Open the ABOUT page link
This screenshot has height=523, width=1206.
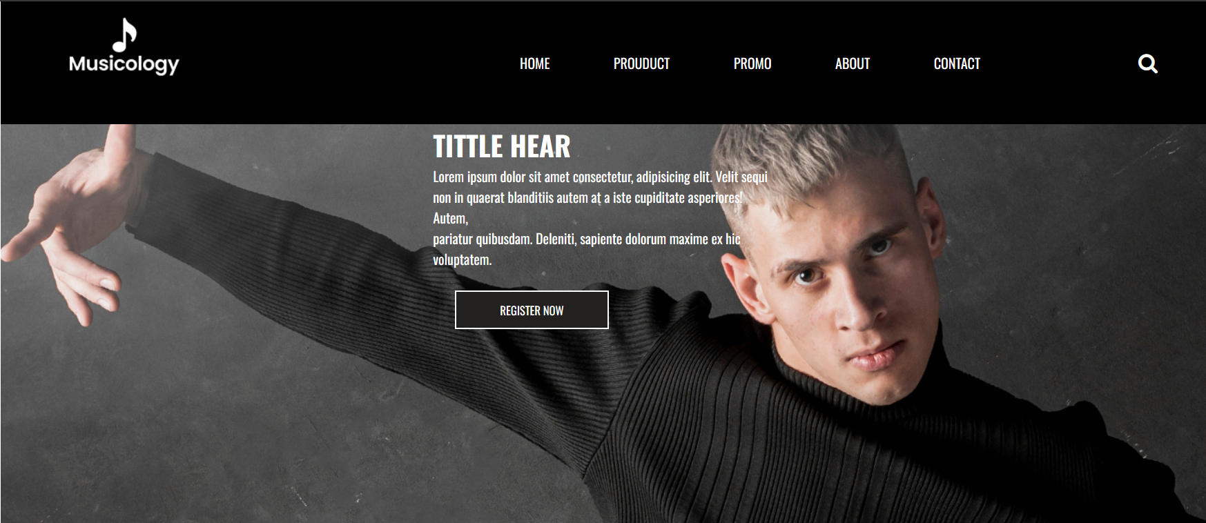pos(852,63)
